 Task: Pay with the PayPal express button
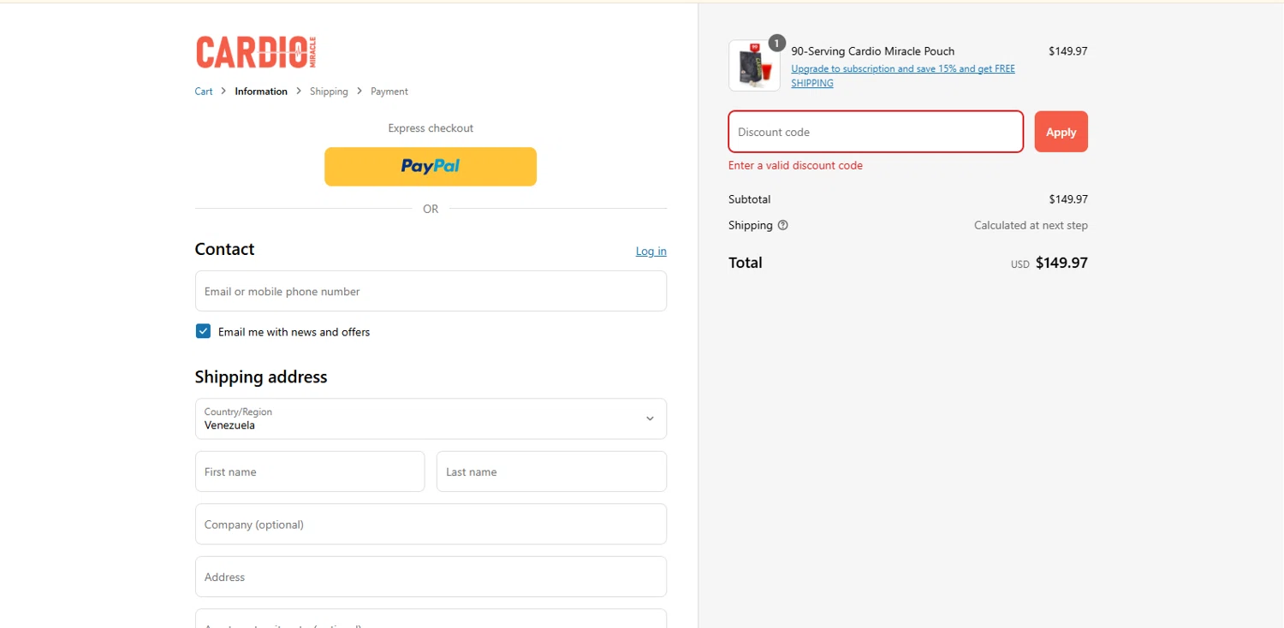(431, 166)
